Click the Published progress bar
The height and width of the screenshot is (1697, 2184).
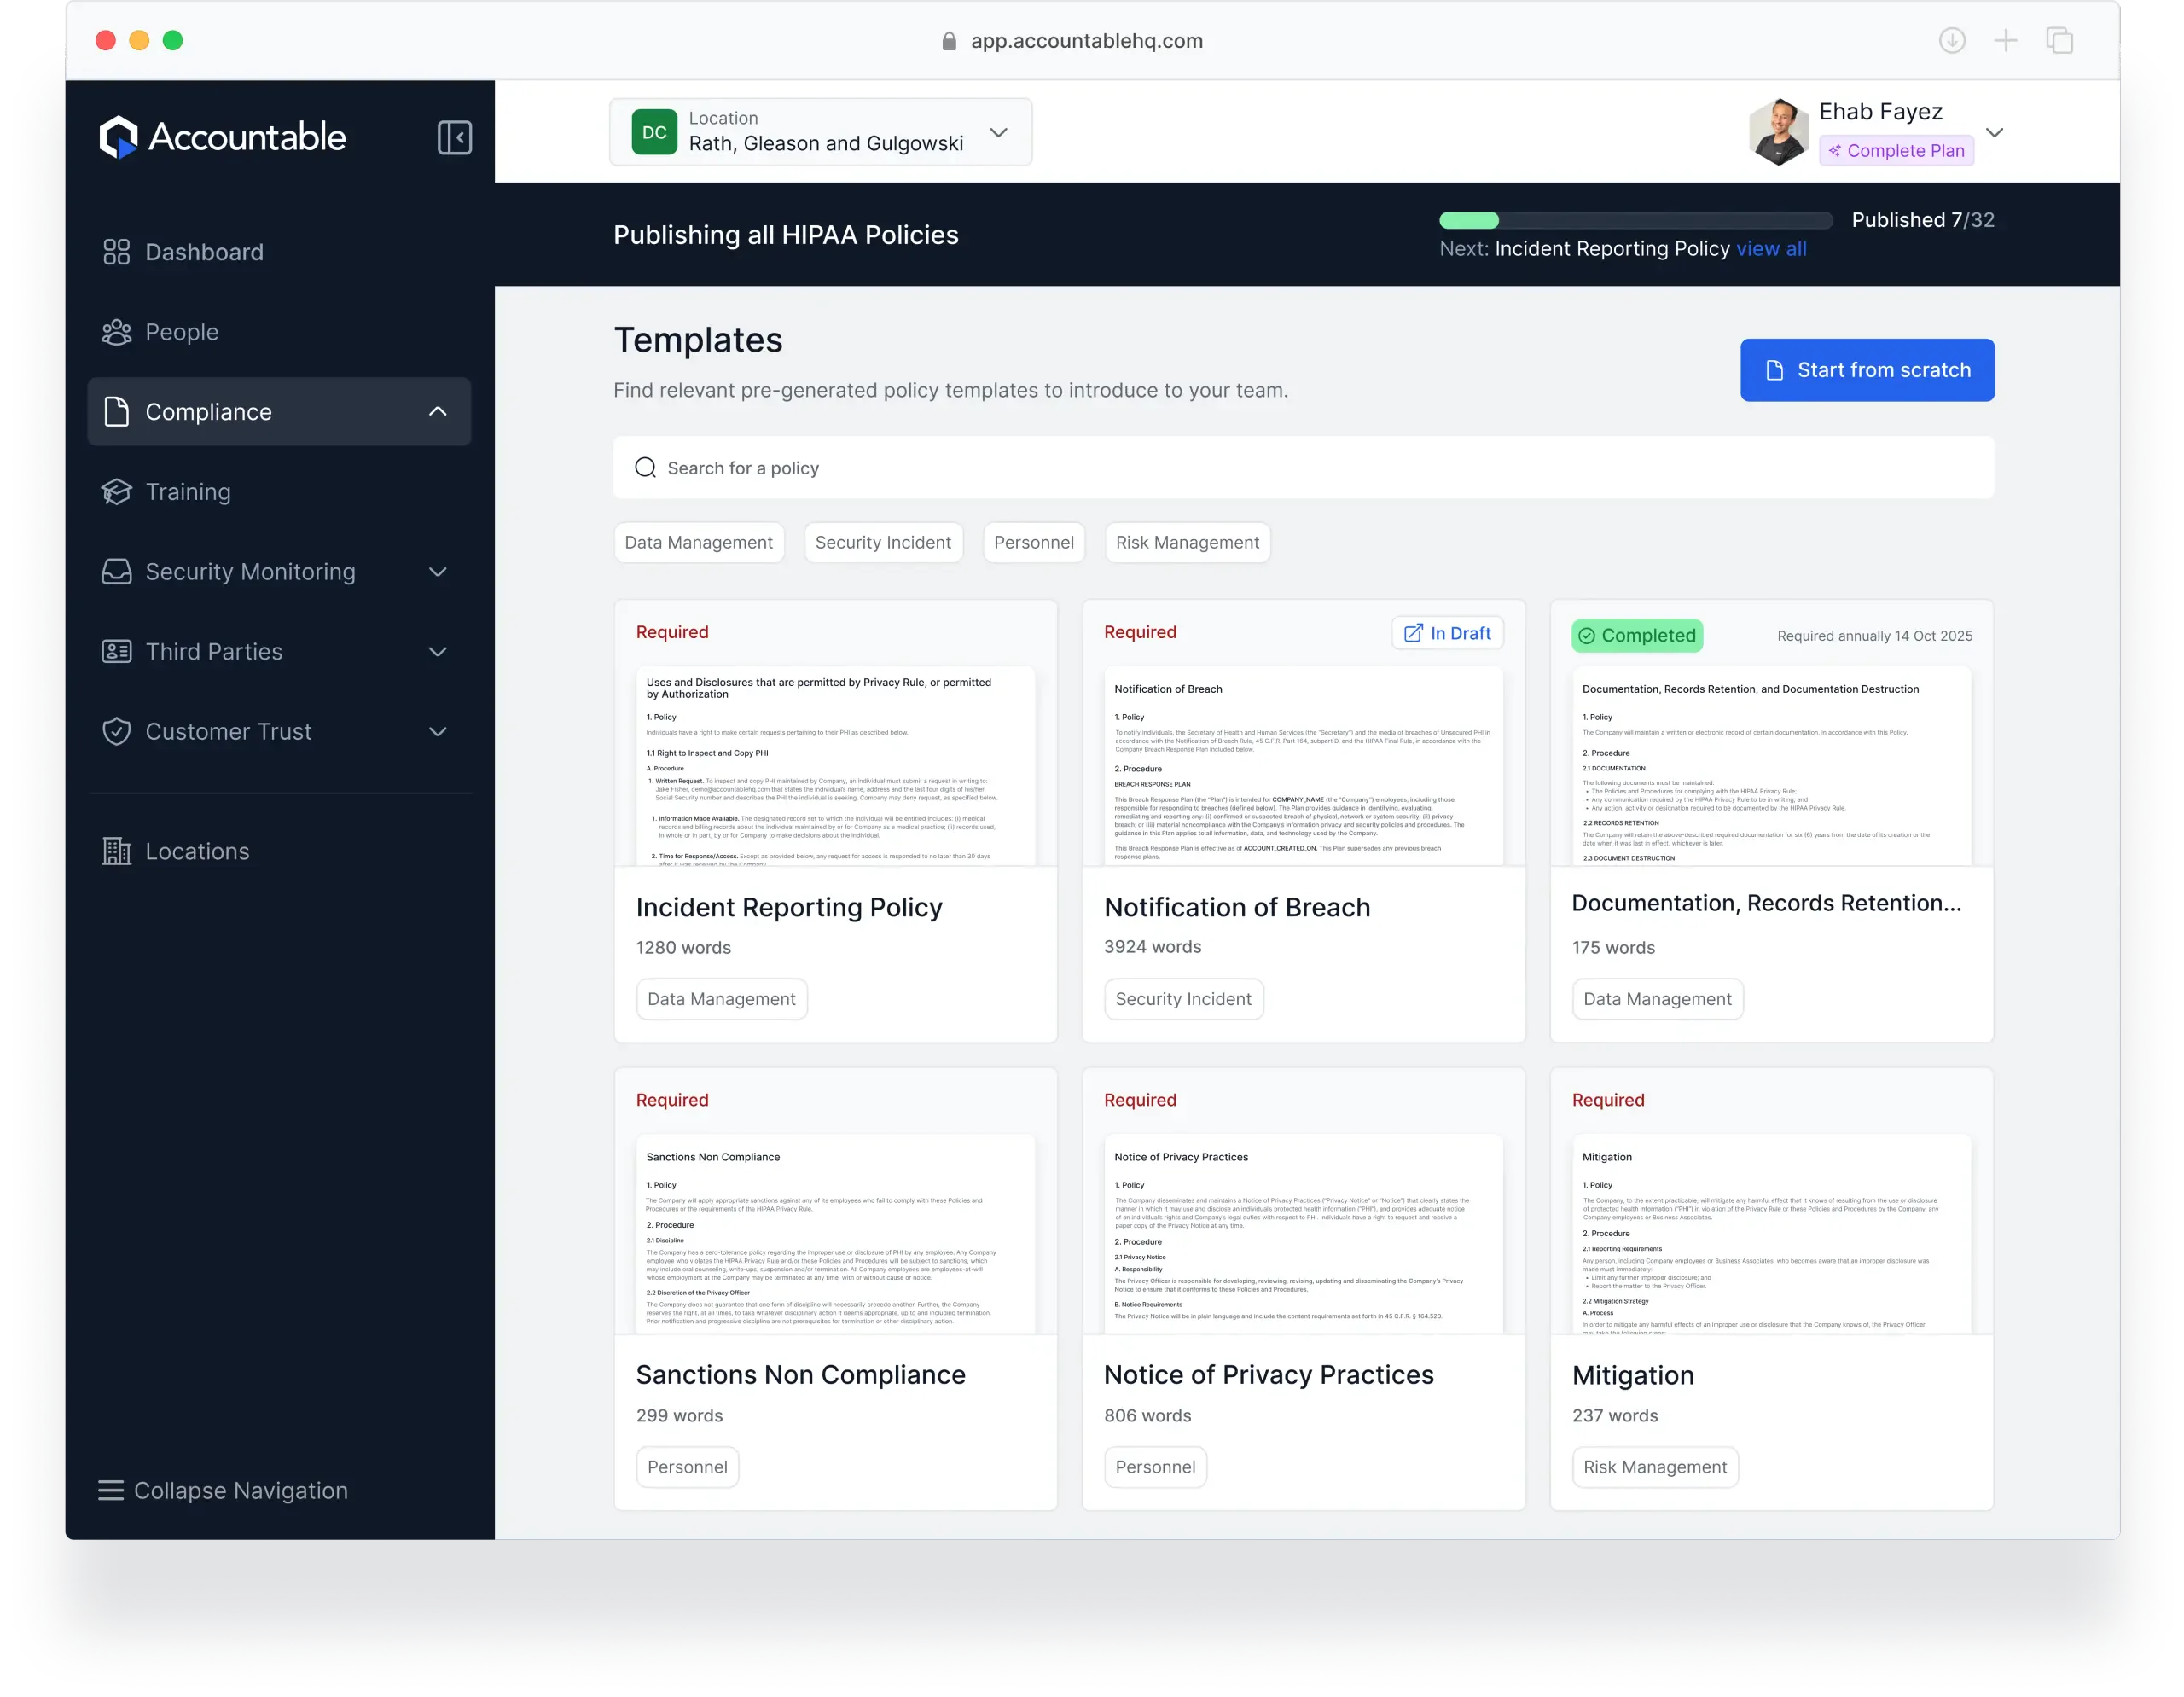click(1637, 220)
